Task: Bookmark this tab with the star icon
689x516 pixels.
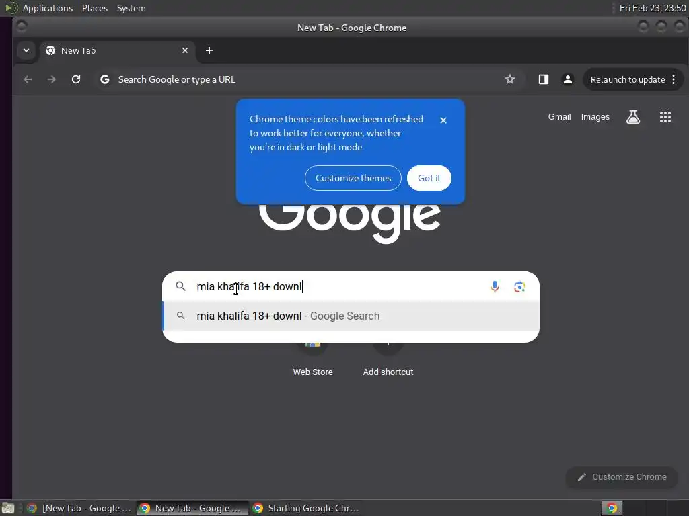Action: tap(510, 79)
